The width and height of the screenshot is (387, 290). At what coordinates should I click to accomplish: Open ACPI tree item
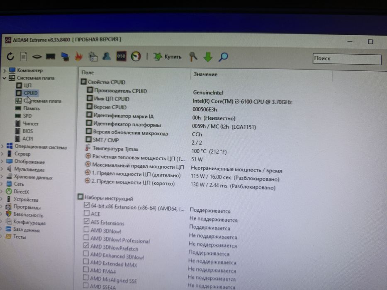[x=24, y=139]
